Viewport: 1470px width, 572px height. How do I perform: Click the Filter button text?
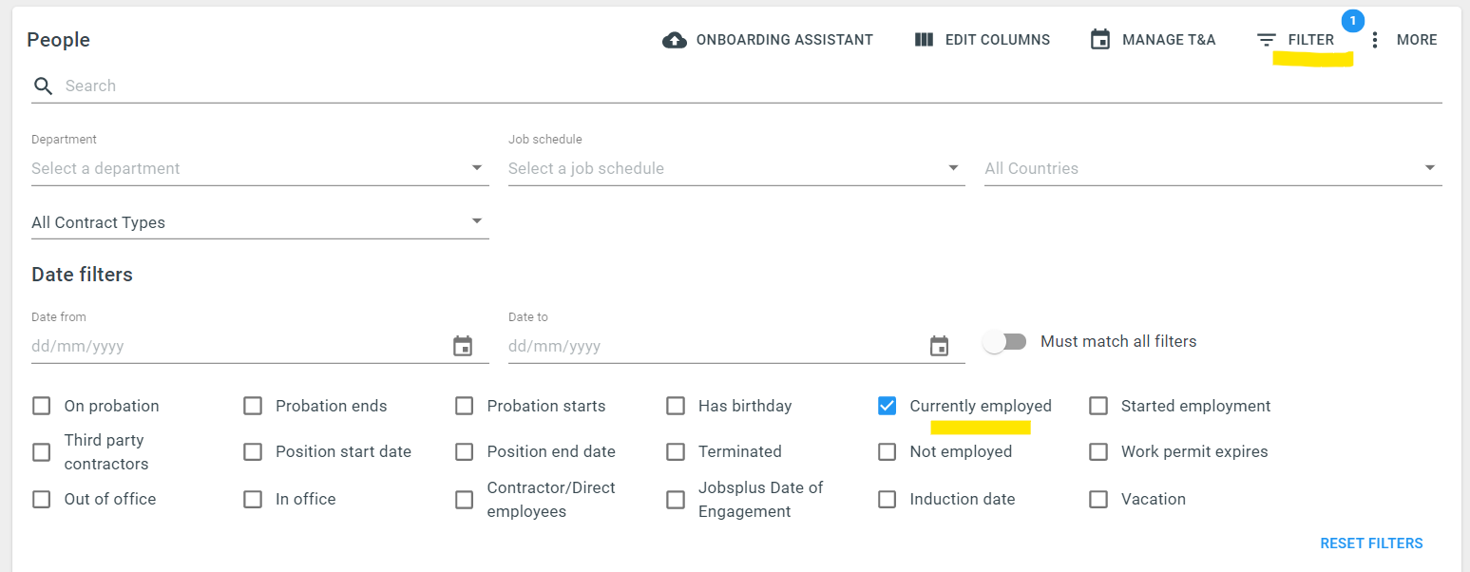(x=1311, y=40)
